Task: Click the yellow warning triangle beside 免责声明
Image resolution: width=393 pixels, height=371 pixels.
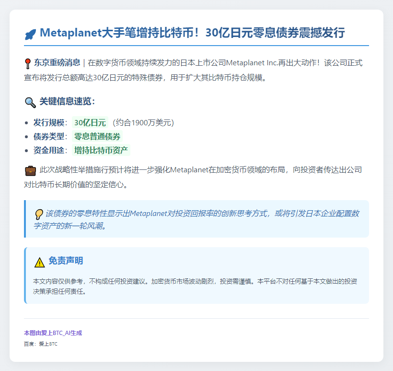Action: coord(39,263)
